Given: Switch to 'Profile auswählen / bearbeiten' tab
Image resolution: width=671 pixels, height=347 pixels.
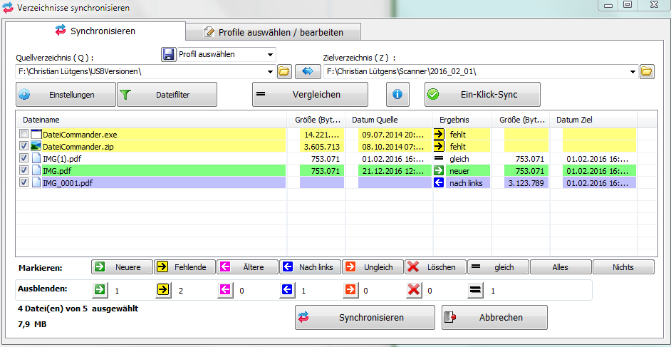Looking at the screenshot, I should (273, 32).
